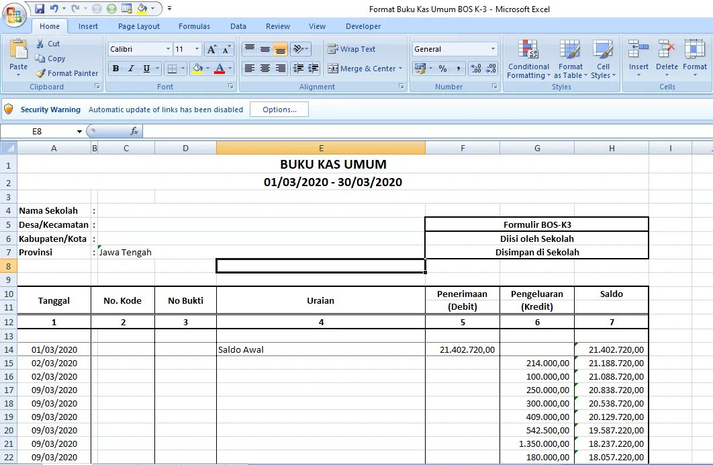The image size is (713, 465).
Task: Click the Office Button orb
Action: click(x=14, y=15)
